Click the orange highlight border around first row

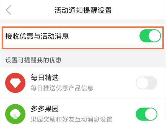83,27
